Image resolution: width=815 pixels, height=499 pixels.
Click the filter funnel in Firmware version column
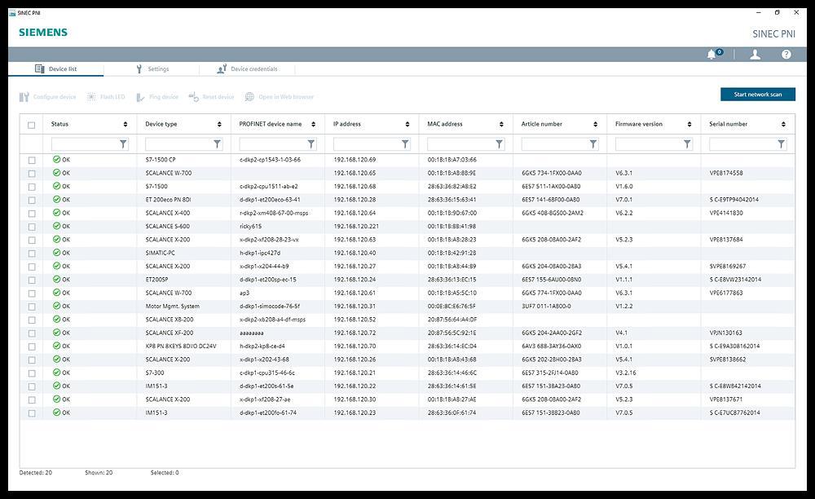[687, 144]
